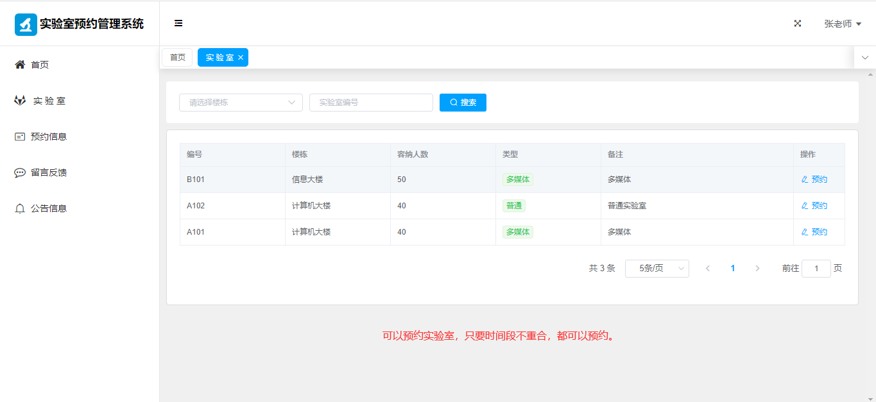Click 预约 for lab A101
The width and height of the screenshot is (876, 402).
[x=814, y=232]
